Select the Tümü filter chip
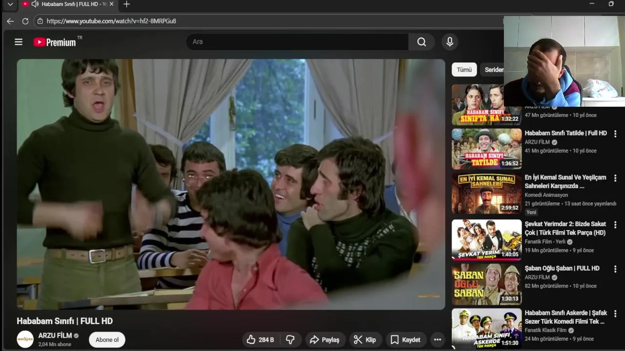 pos(464,70)
